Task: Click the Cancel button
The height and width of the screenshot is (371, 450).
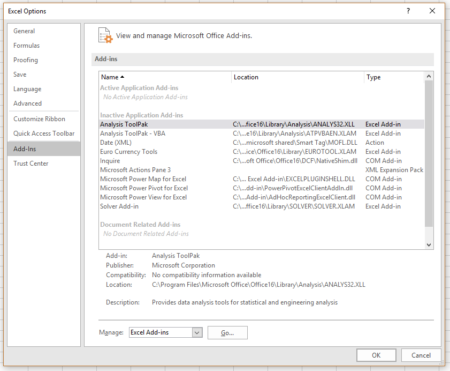Action: click(x=421, y=355)
